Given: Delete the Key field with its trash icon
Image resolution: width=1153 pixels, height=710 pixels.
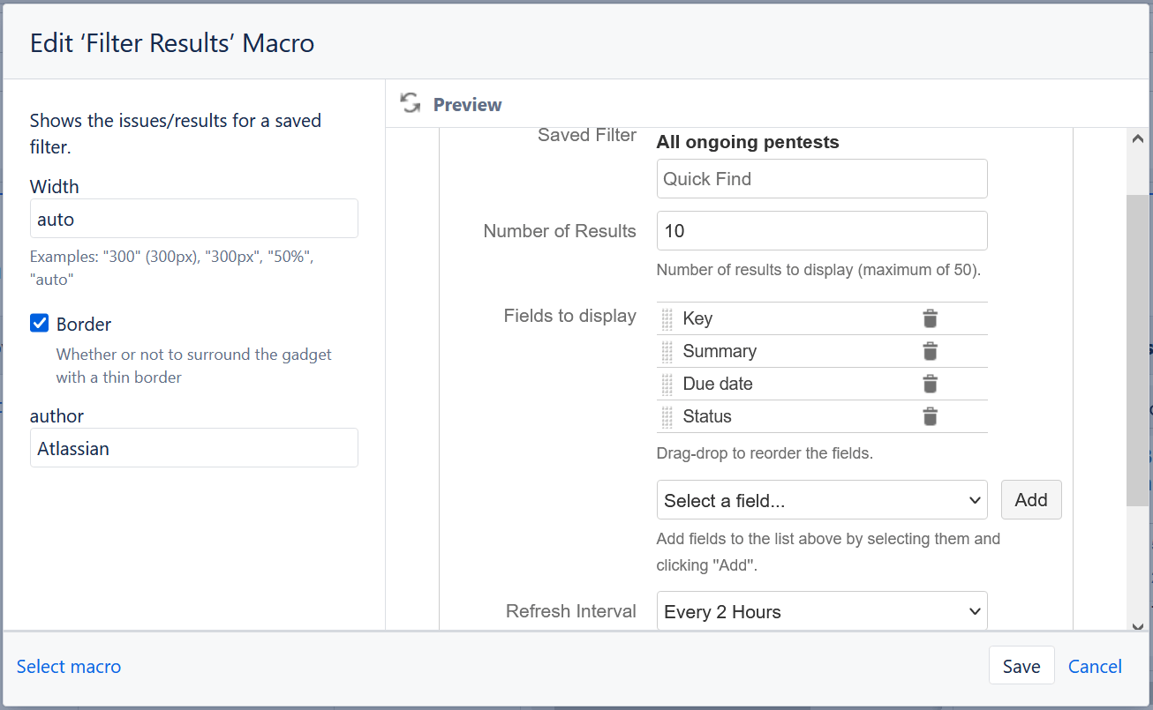Looking at the screenshot, I should pyautogui.click(x=930, y=318).
